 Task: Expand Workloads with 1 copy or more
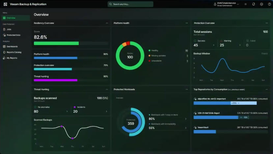pos(186,119)
